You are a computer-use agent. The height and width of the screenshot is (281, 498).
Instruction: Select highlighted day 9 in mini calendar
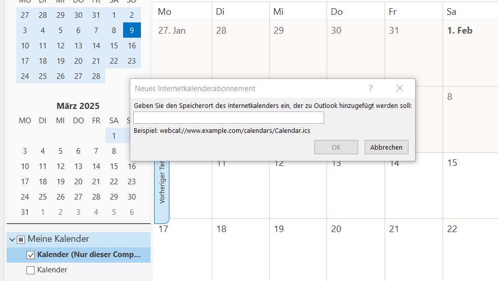[132, 30]
